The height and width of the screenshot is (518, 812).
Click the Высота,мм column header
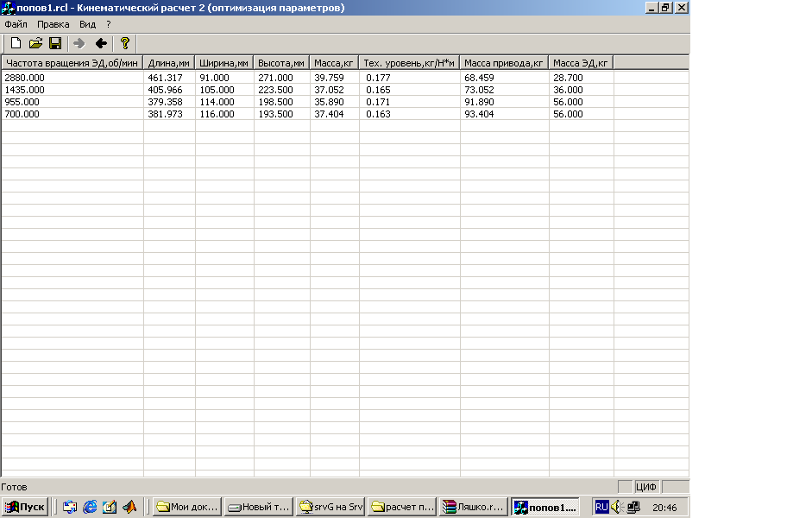[x=281, y=63]
